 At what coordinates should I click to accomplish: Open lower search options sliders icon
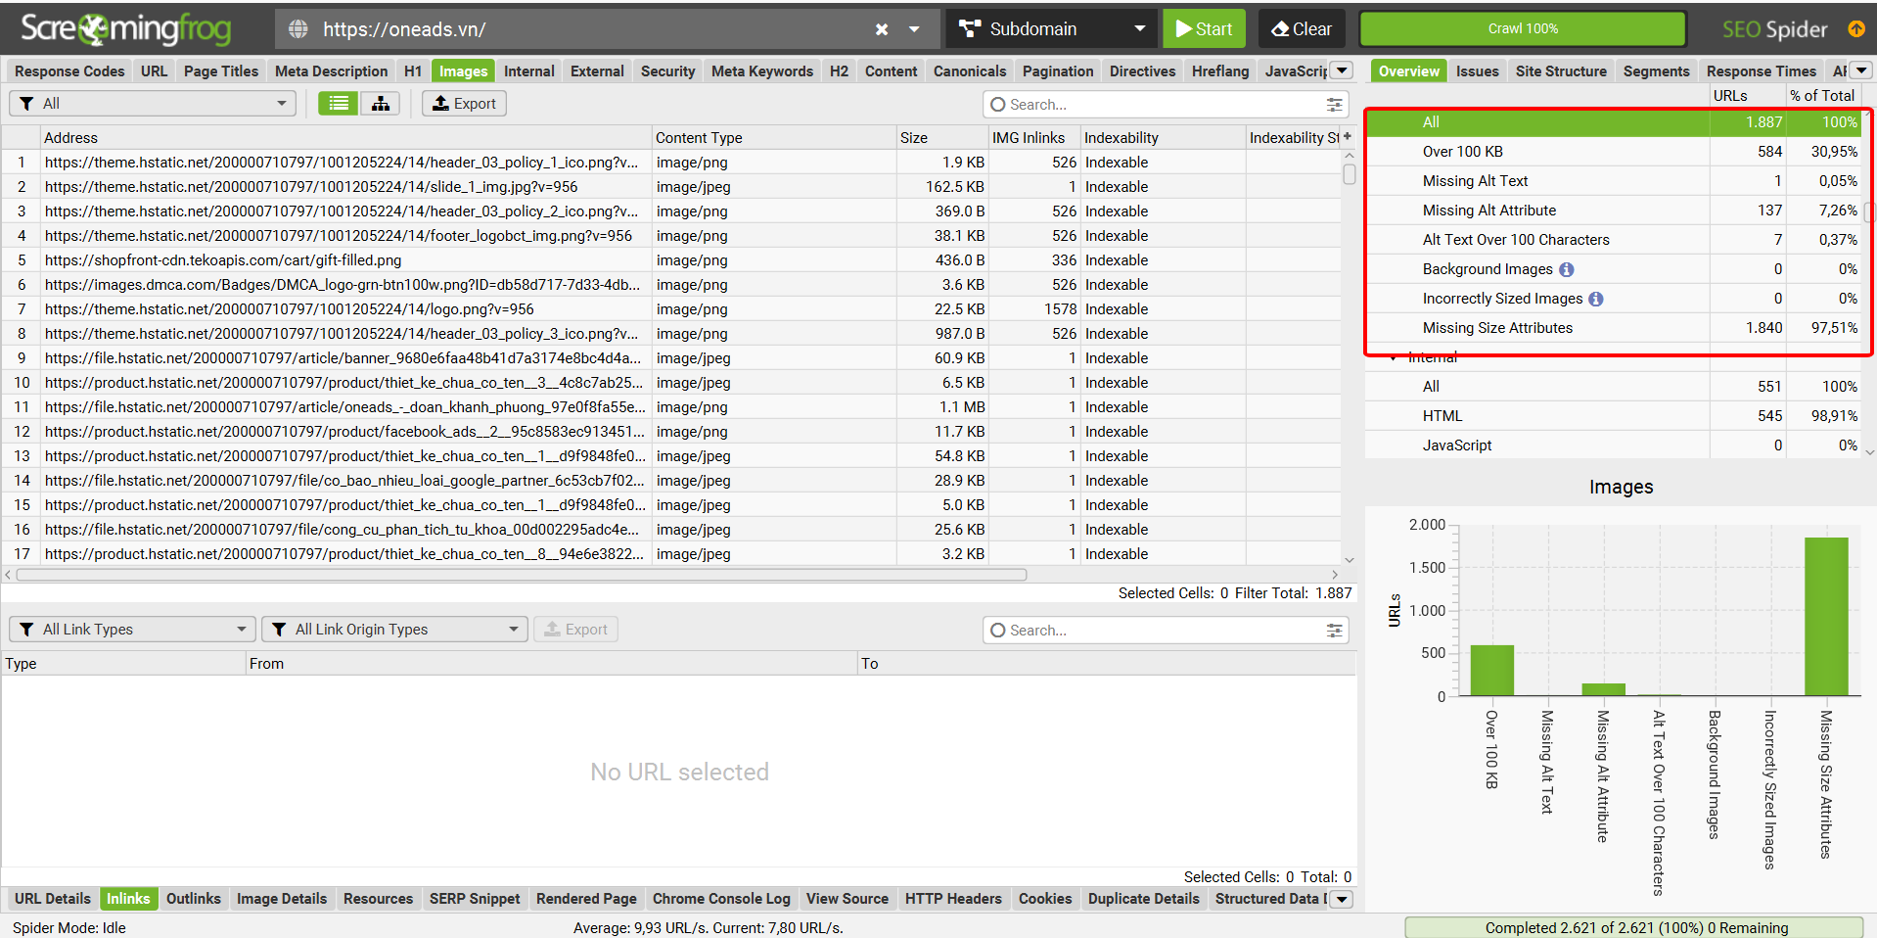tap(1334, 631)
